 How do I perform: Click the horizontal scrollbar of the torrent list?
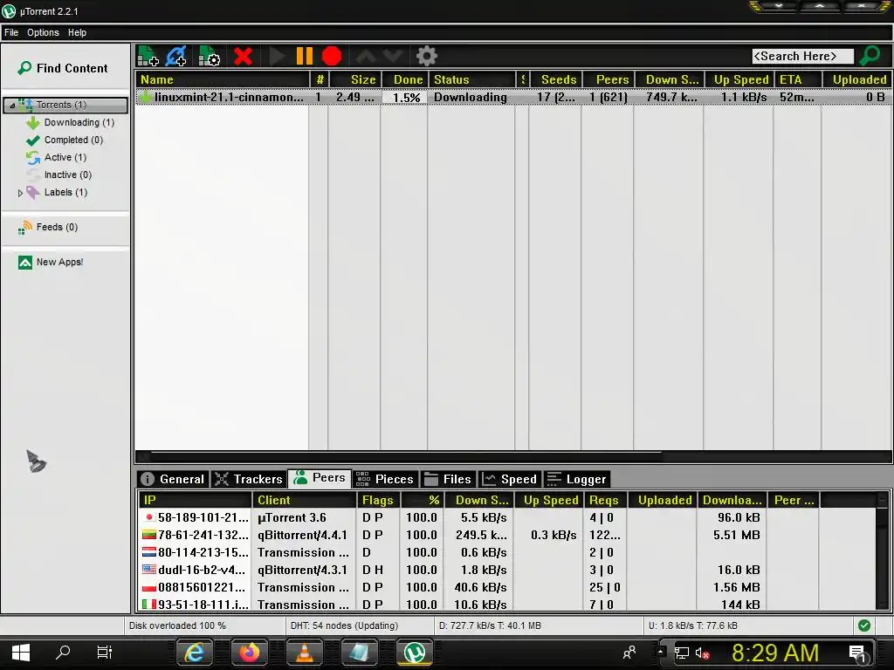[x=406, y=456]
